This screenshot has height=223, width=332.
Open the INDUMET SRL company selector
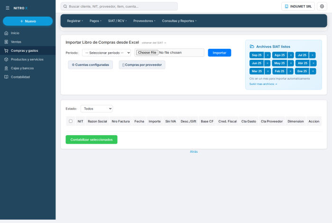tap(298, 6)
